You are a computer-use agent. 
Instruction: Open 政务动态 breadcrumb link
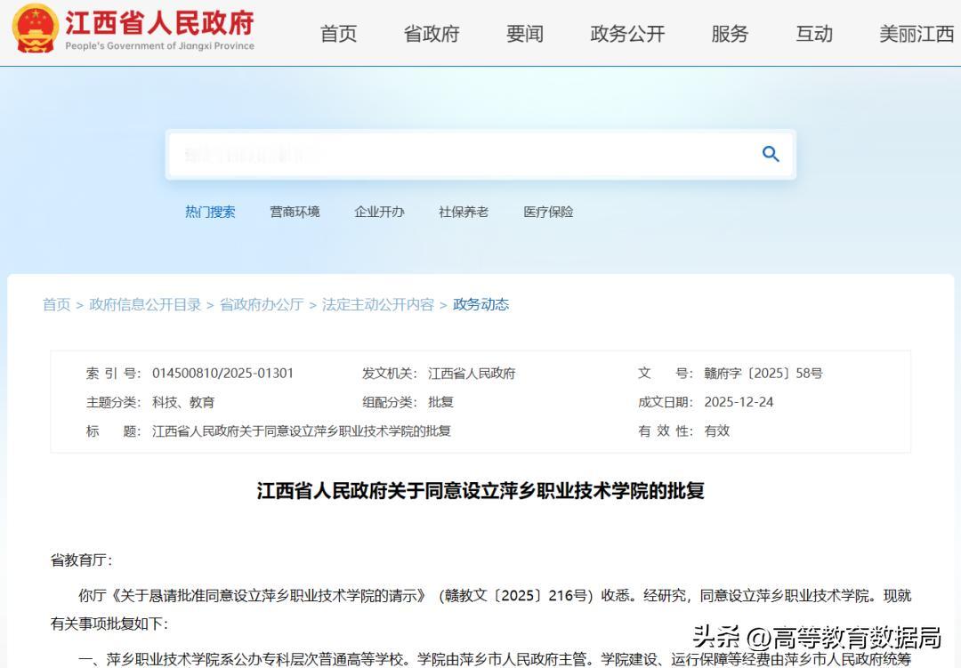(480, 304)
